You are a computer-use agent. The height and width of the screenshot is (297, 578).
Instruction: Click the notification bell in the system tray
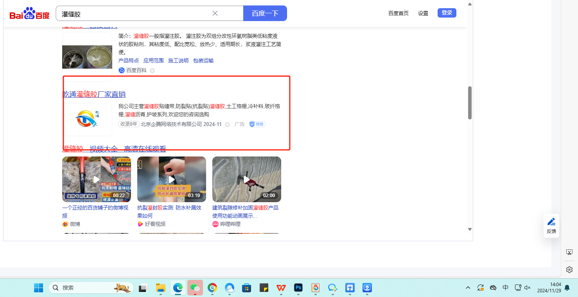[567, 288]
